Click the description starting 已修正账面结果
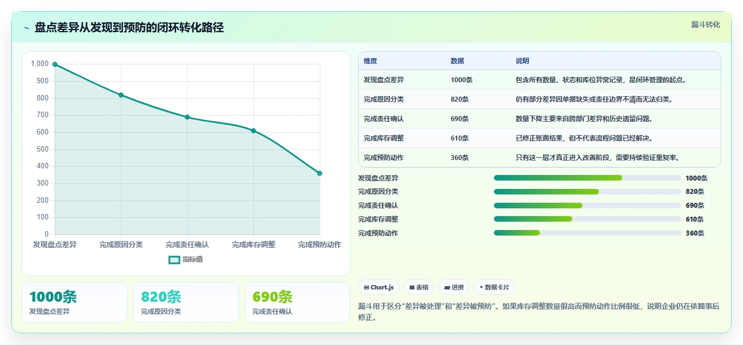The image size is (743, 345). tap(585, 138)
